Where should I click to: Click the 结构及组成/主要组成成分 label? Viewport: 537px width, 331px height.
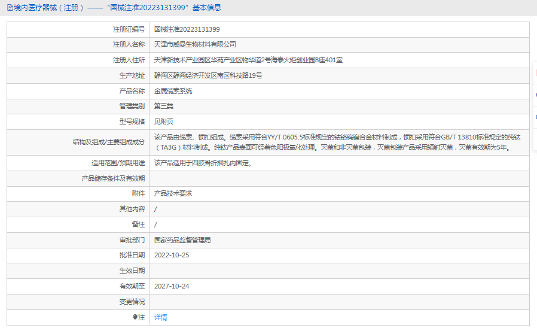pos(109,142)
